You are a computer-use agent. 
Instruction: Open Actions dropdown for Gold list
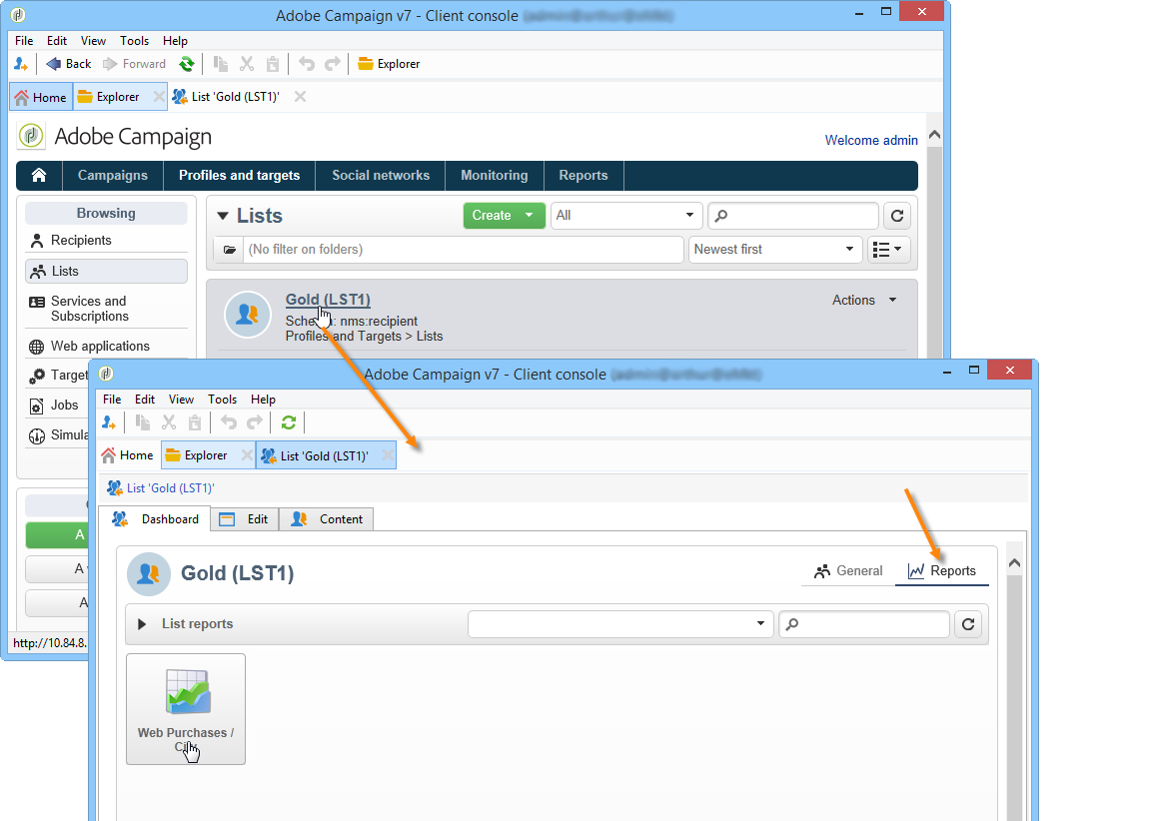(864, 301)
